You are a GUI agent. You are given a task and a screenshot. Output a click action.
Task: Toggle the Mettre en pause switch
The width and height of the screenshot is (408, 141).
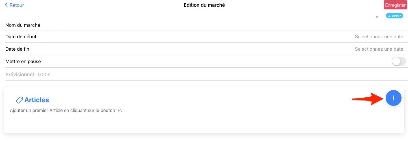point(398,61)
